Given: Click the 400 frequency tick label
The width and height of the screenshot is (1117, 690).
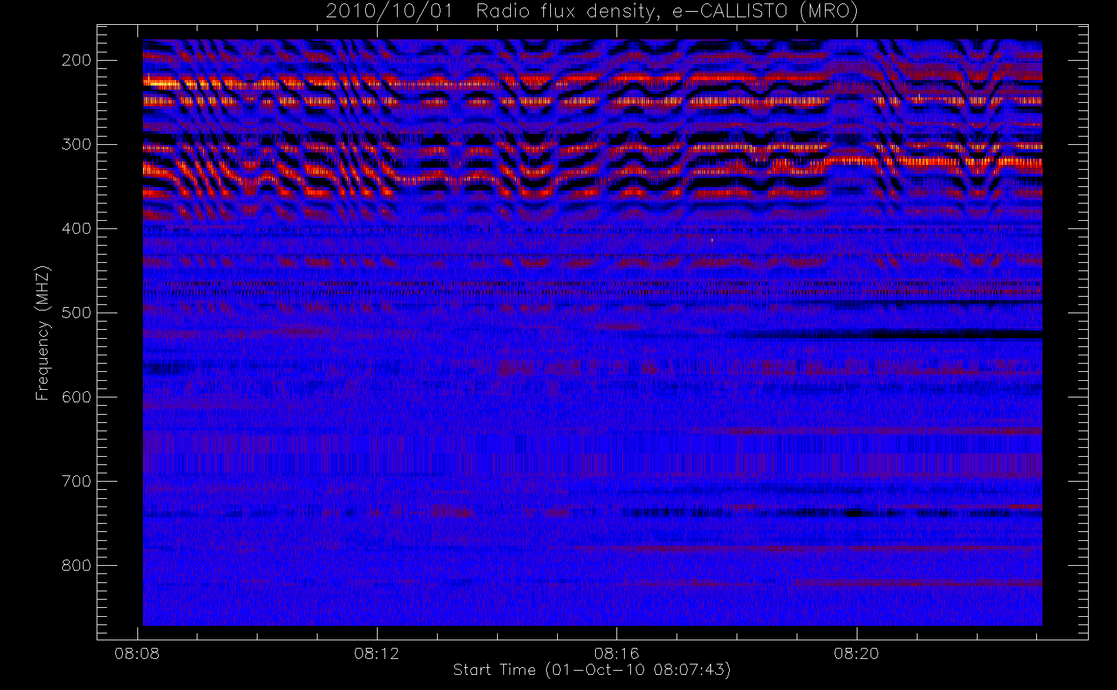Looking at the screenshot, I should click(x=77, y=228).
